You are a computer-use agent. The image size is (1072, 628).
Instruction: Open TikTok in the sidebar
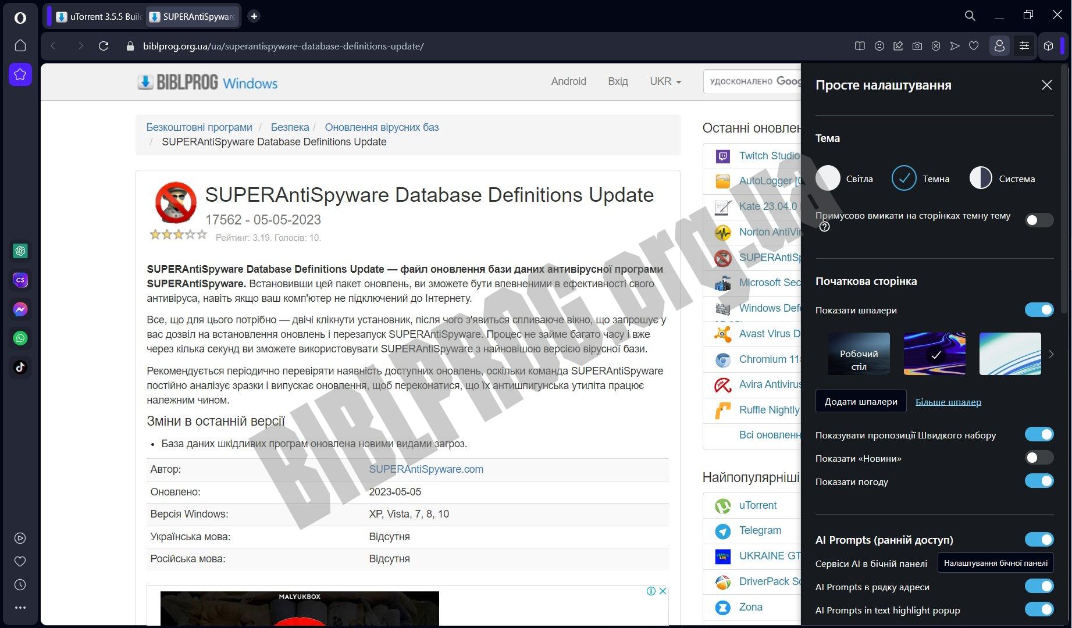(20, 367)
